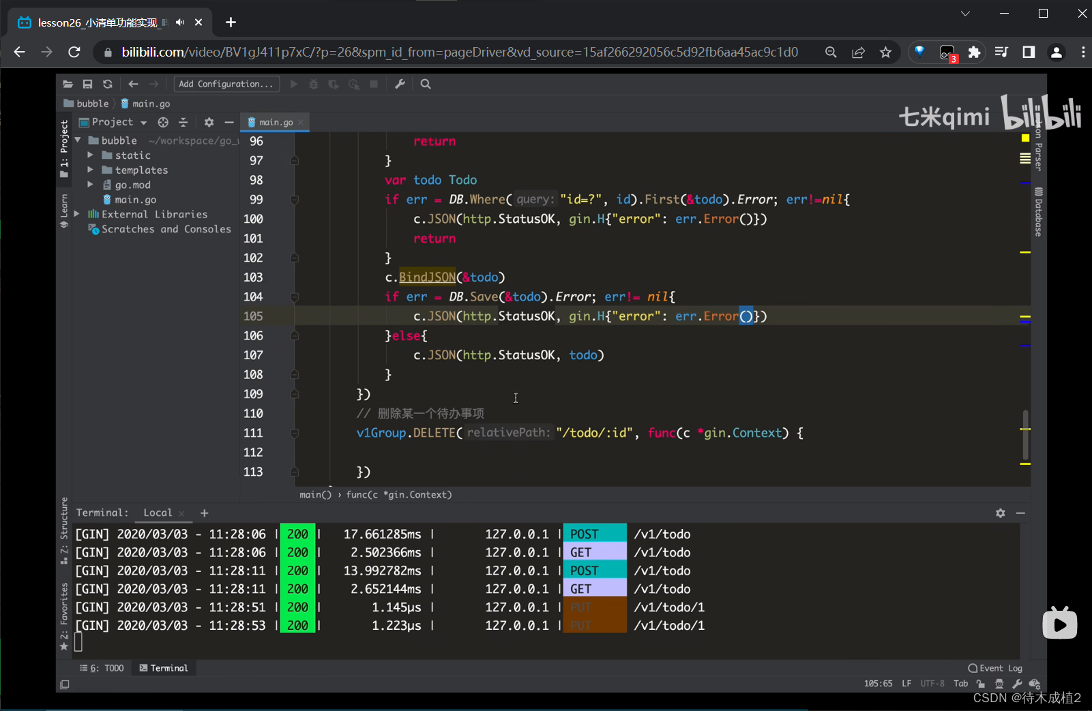This screenshot has height=711, width=1092.
Task: Switch to the TODO tool window tab
Action: [x=102, y=668]
